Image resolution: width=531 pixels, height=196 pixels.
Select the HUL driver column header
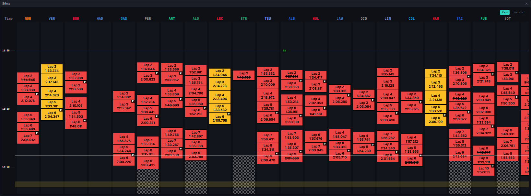316,19
